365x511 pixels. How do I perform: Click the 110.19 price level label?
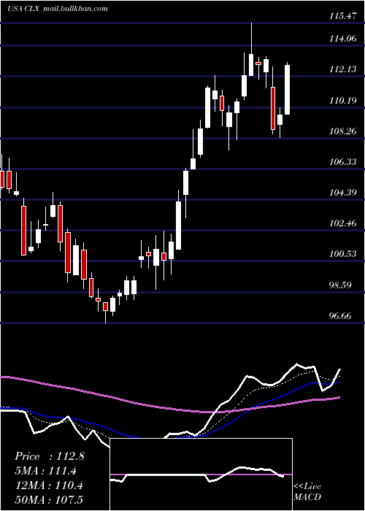pos(342,101)
